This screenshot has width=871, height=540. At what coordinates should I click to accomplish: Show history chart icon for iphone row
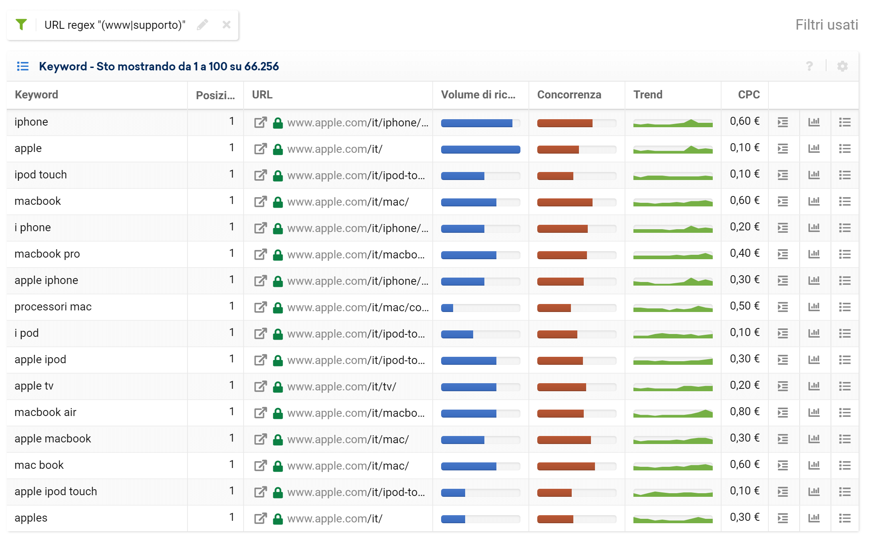pyautogui.click(x=814, y=122)
